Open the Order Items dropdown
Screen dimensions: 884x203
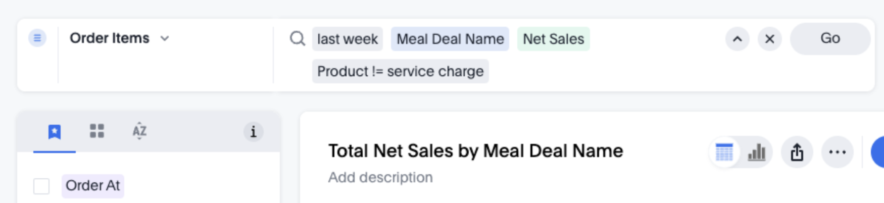[x=120, y=38]
